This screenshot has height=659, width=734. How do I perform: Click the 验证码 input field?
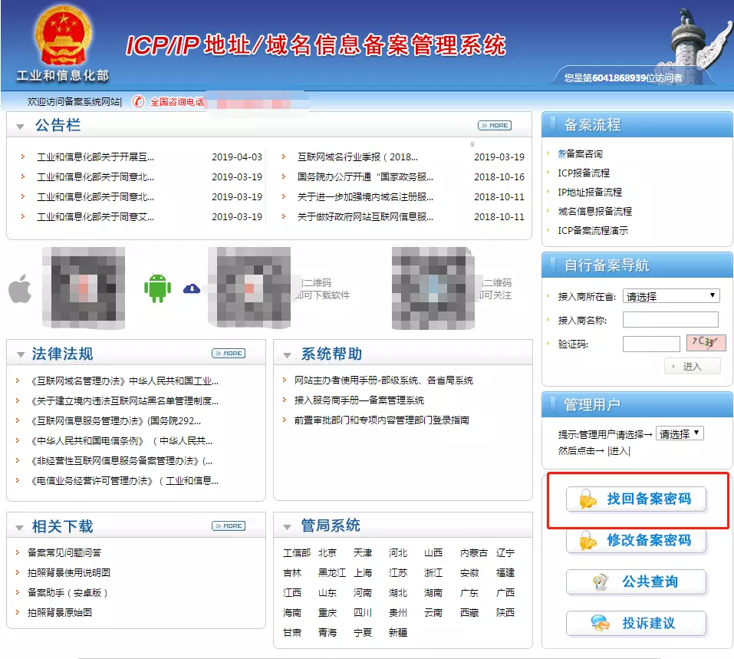tap(650, 344)
